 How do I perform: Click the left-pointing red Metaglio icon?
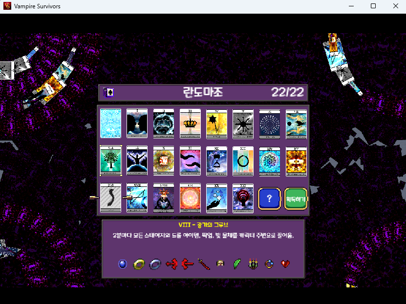(x=171, y=264)
